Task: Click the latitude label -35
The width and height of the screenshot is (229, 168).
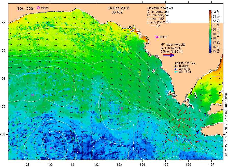Action: (3, 106)
